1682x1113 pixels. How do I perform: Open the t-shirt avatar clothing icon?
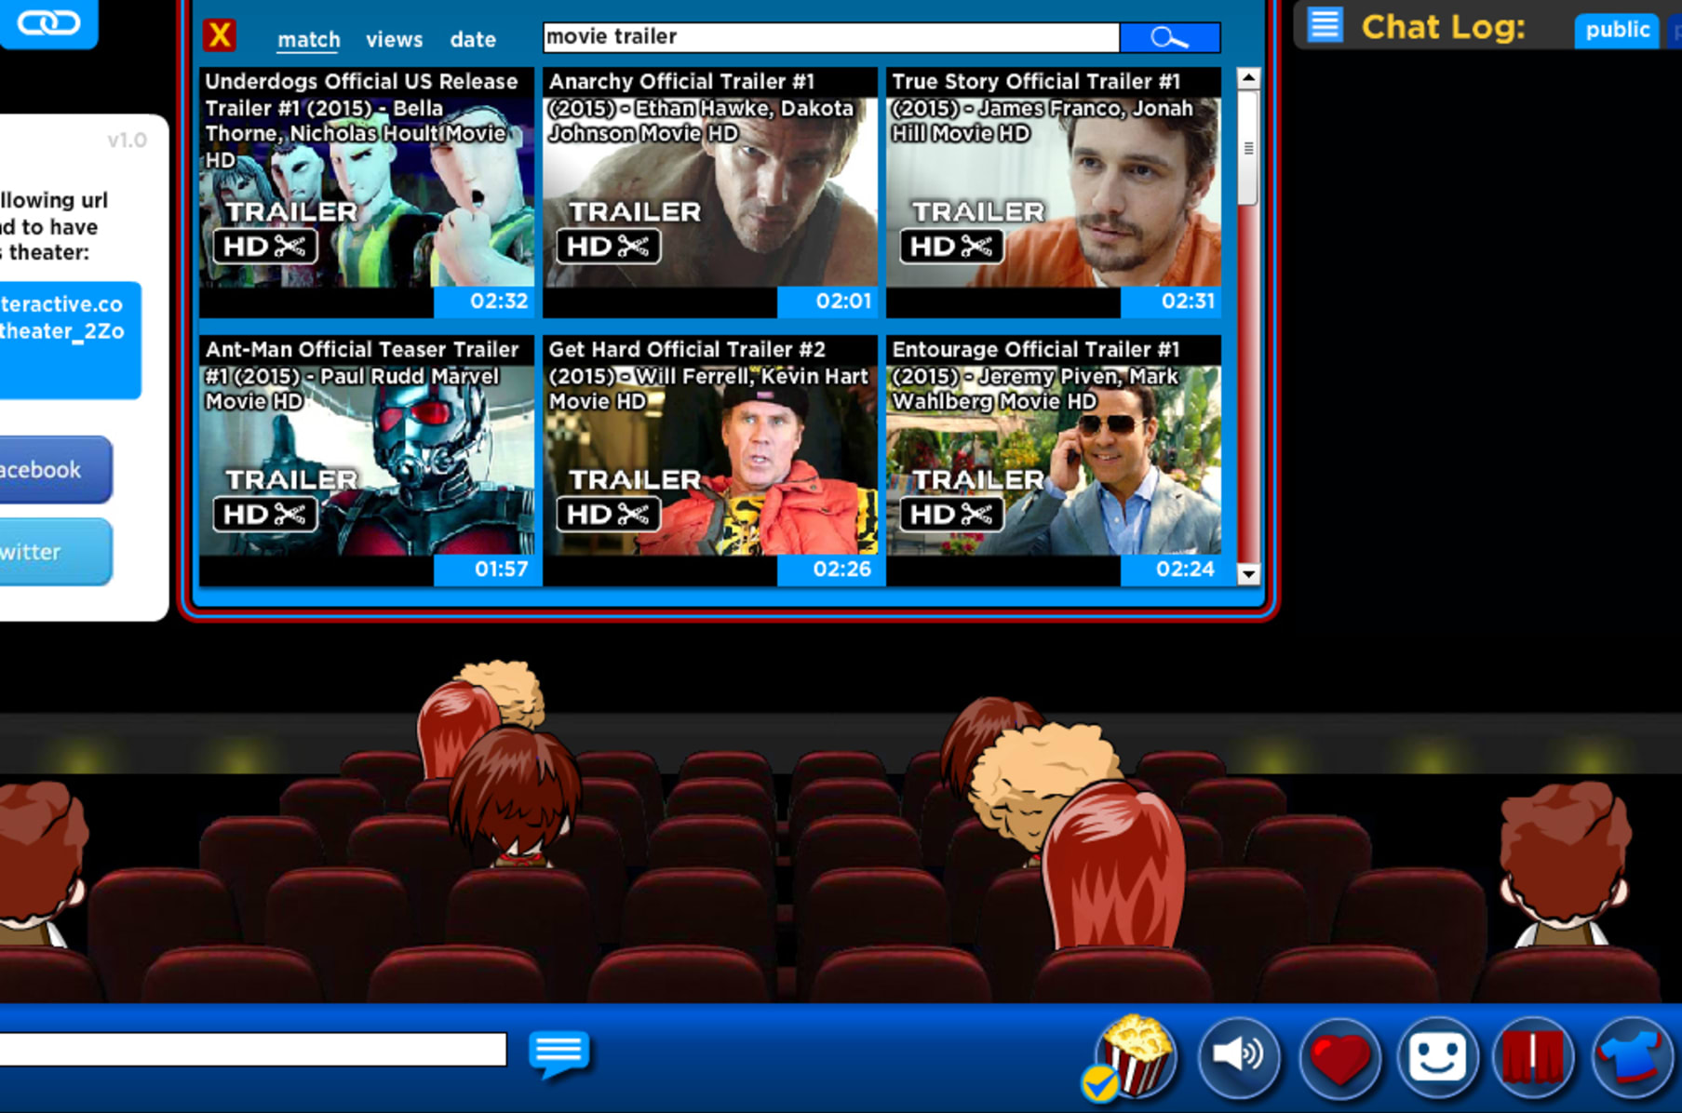pos(1632,1058)
